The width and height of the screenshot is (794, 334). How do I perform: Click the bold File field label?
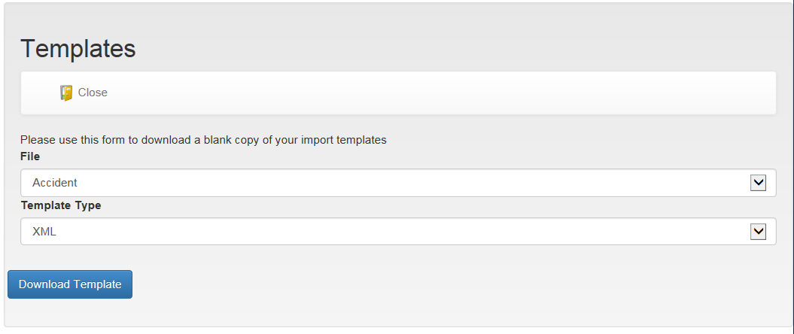[x=30, y=157]
